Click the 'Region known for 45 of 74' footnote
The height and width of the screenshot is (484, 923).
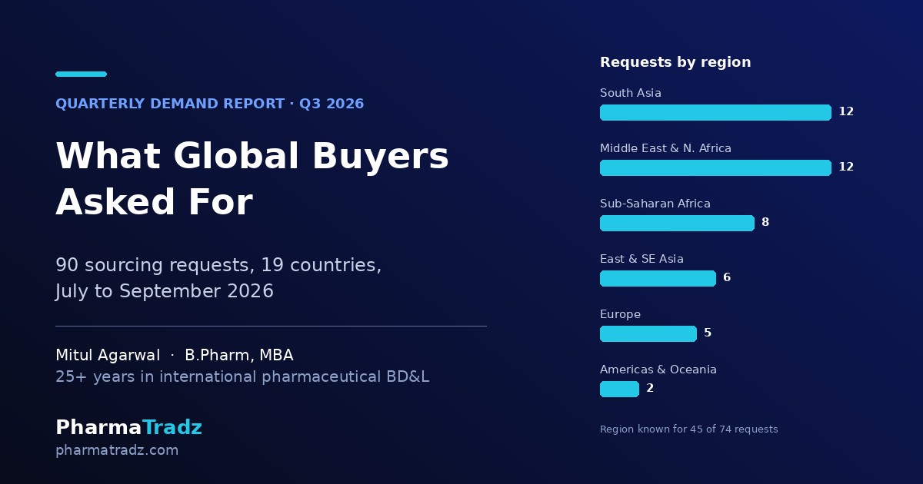(x=689, y=429)
